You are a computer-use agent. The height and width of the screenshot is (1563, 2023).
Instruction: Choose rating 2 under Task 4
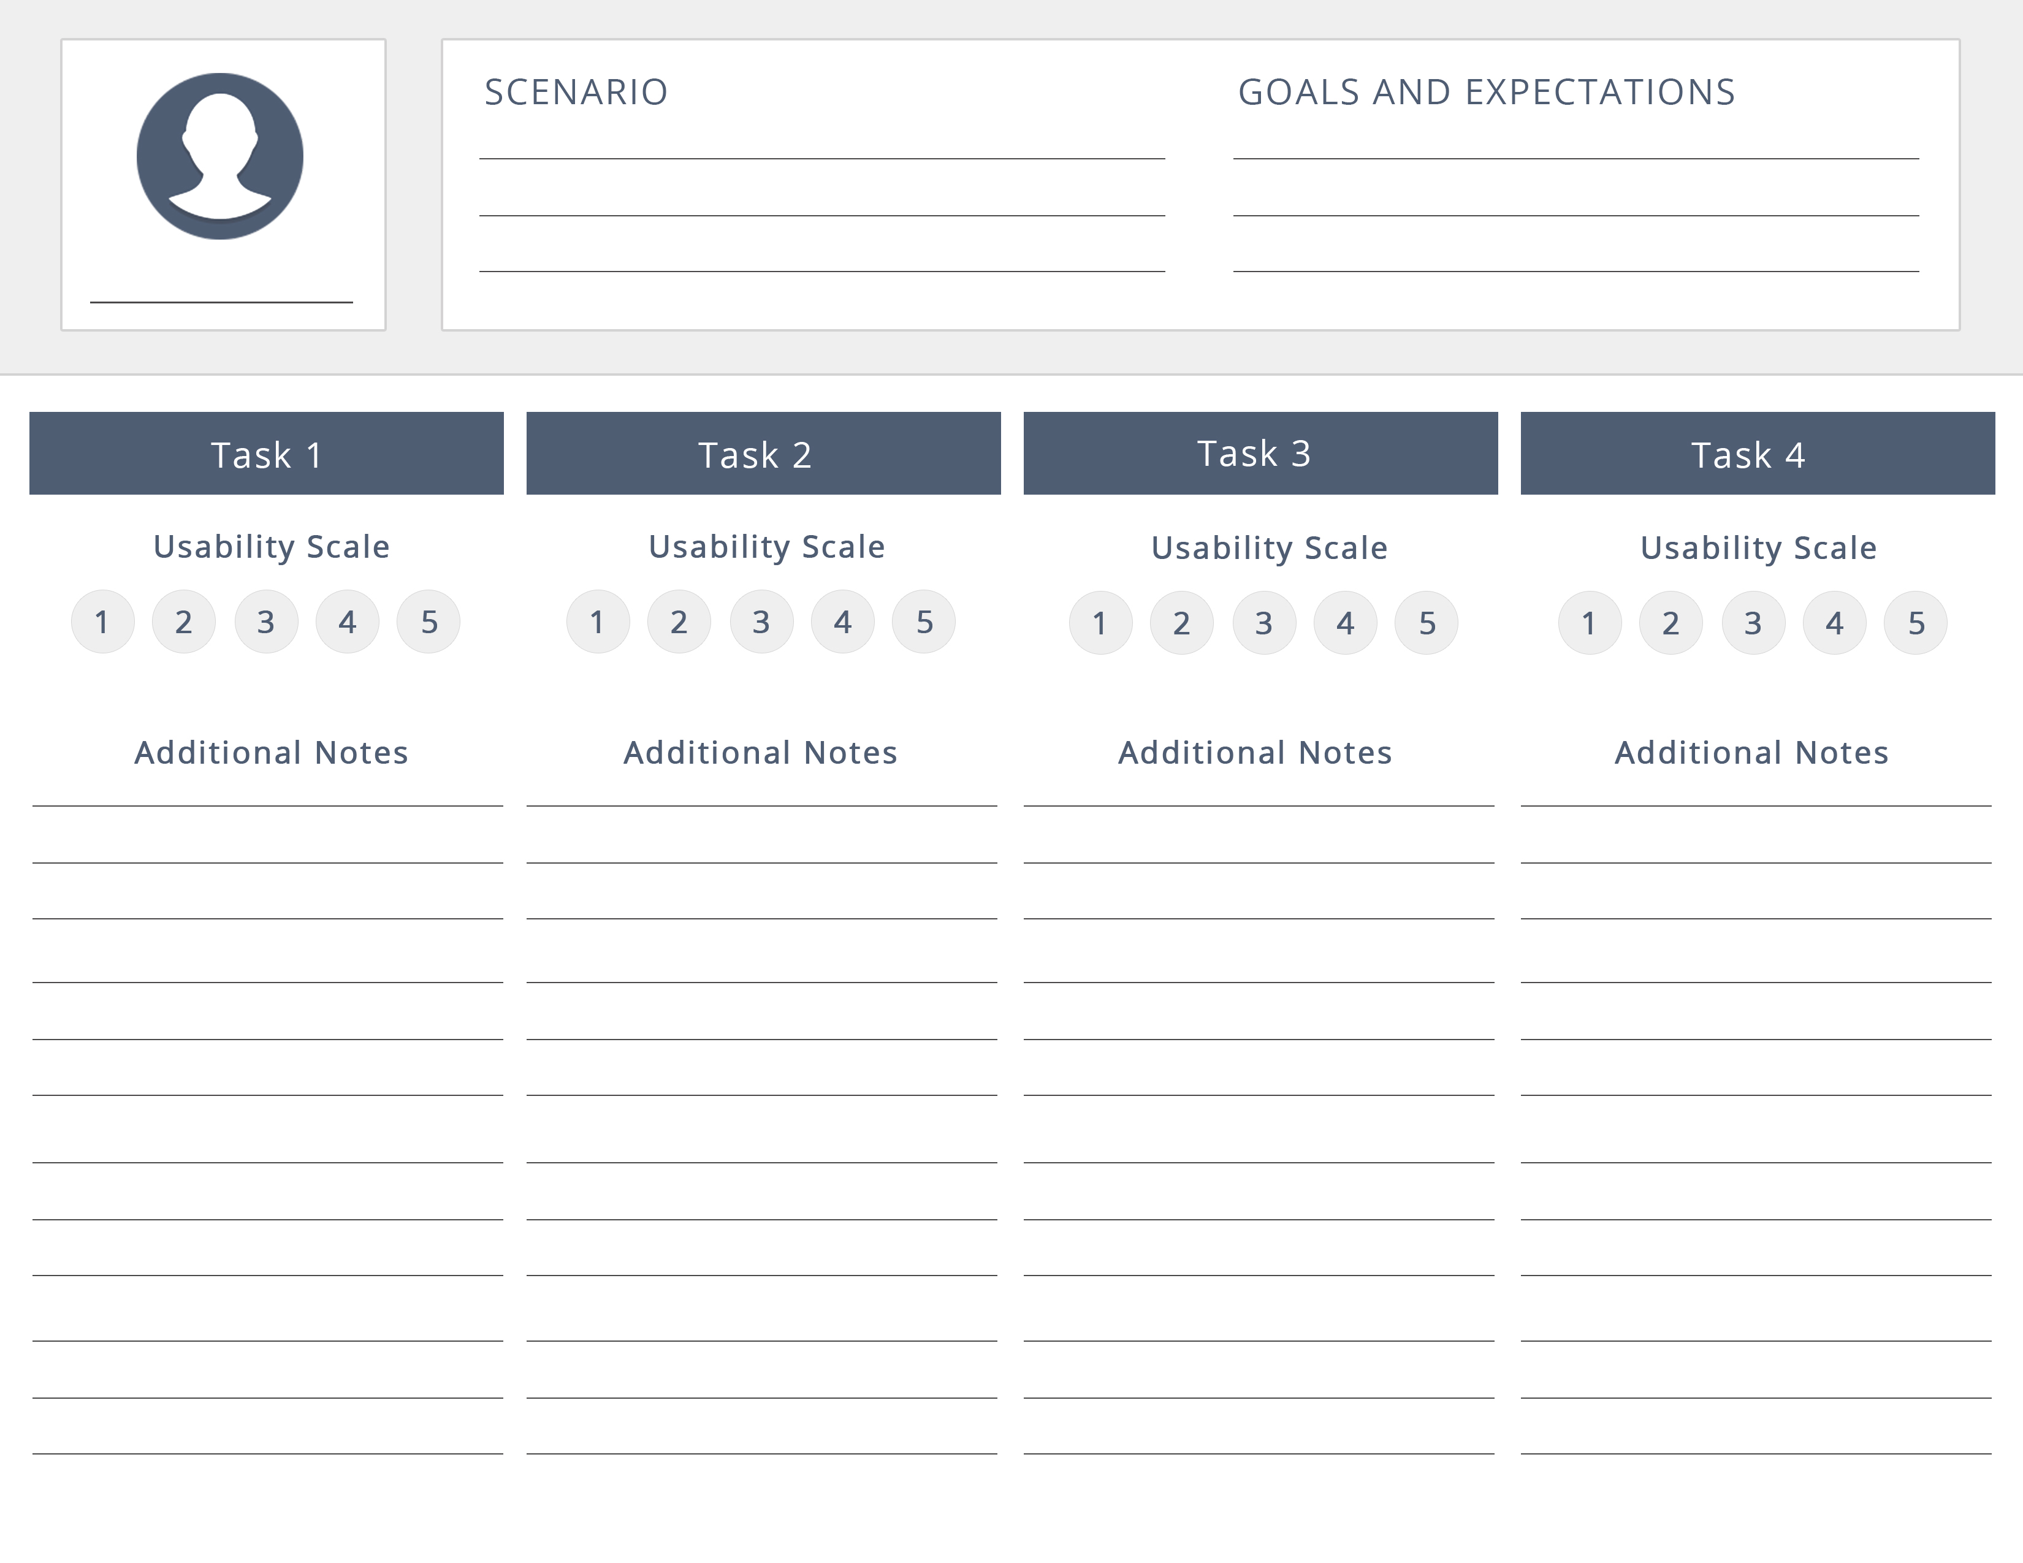tap(1671, 623)
